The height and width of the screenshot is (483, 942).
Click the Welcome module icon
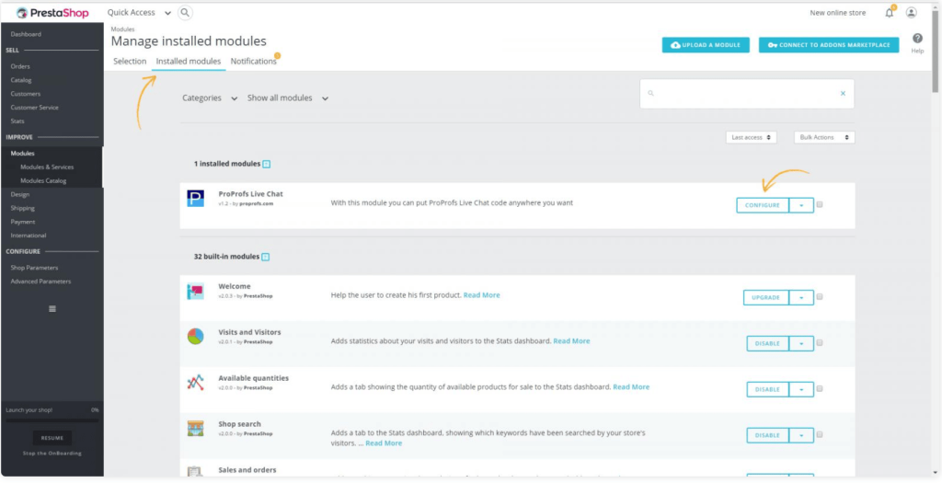(195, 291)
